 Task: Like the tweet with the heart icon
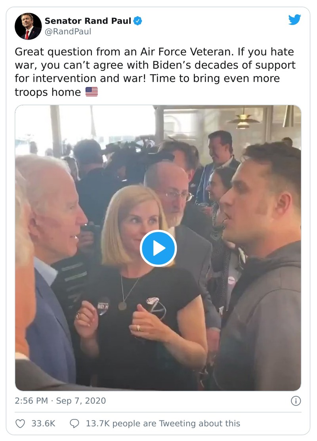[20, 423]
